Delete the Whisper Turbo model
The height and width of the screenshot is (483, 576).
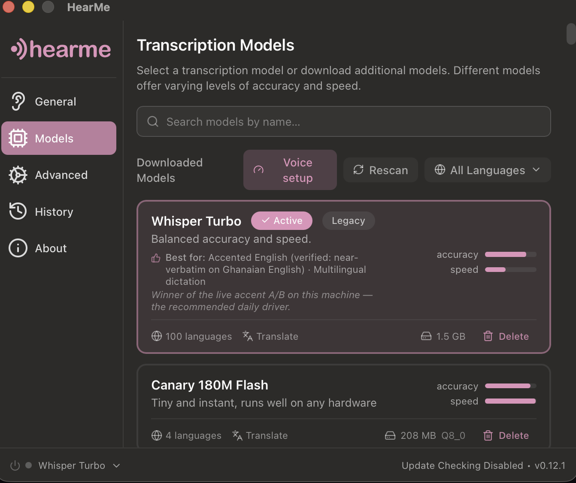pyautogui.click(x=506, y=336)
